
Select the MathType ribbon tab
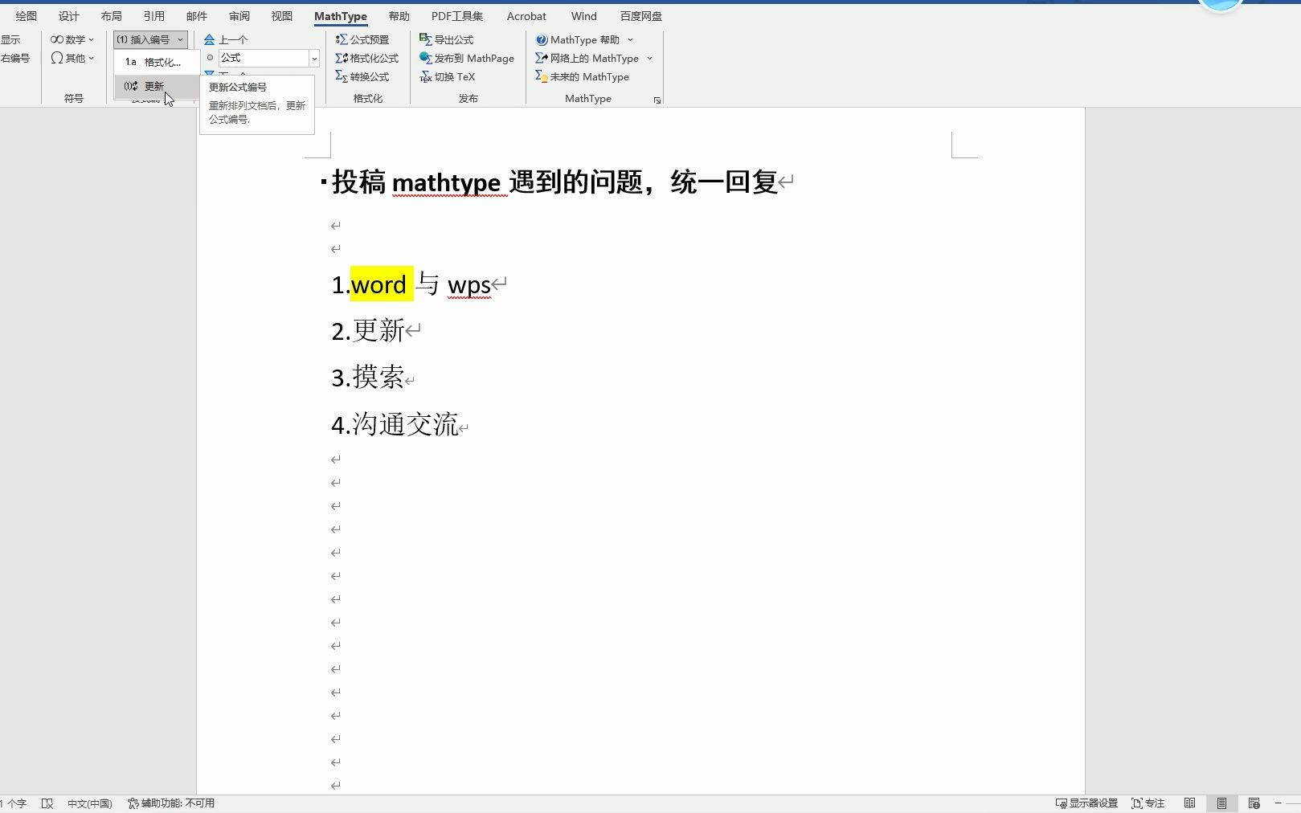pos(341,16)
